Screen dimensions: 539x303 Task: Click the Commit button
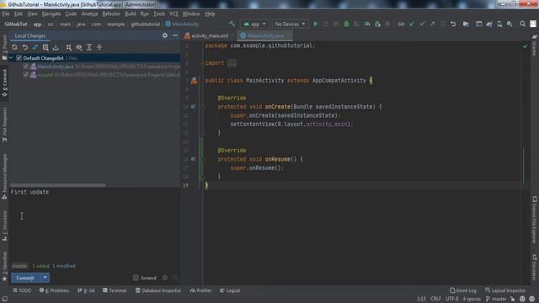point(25,278)
